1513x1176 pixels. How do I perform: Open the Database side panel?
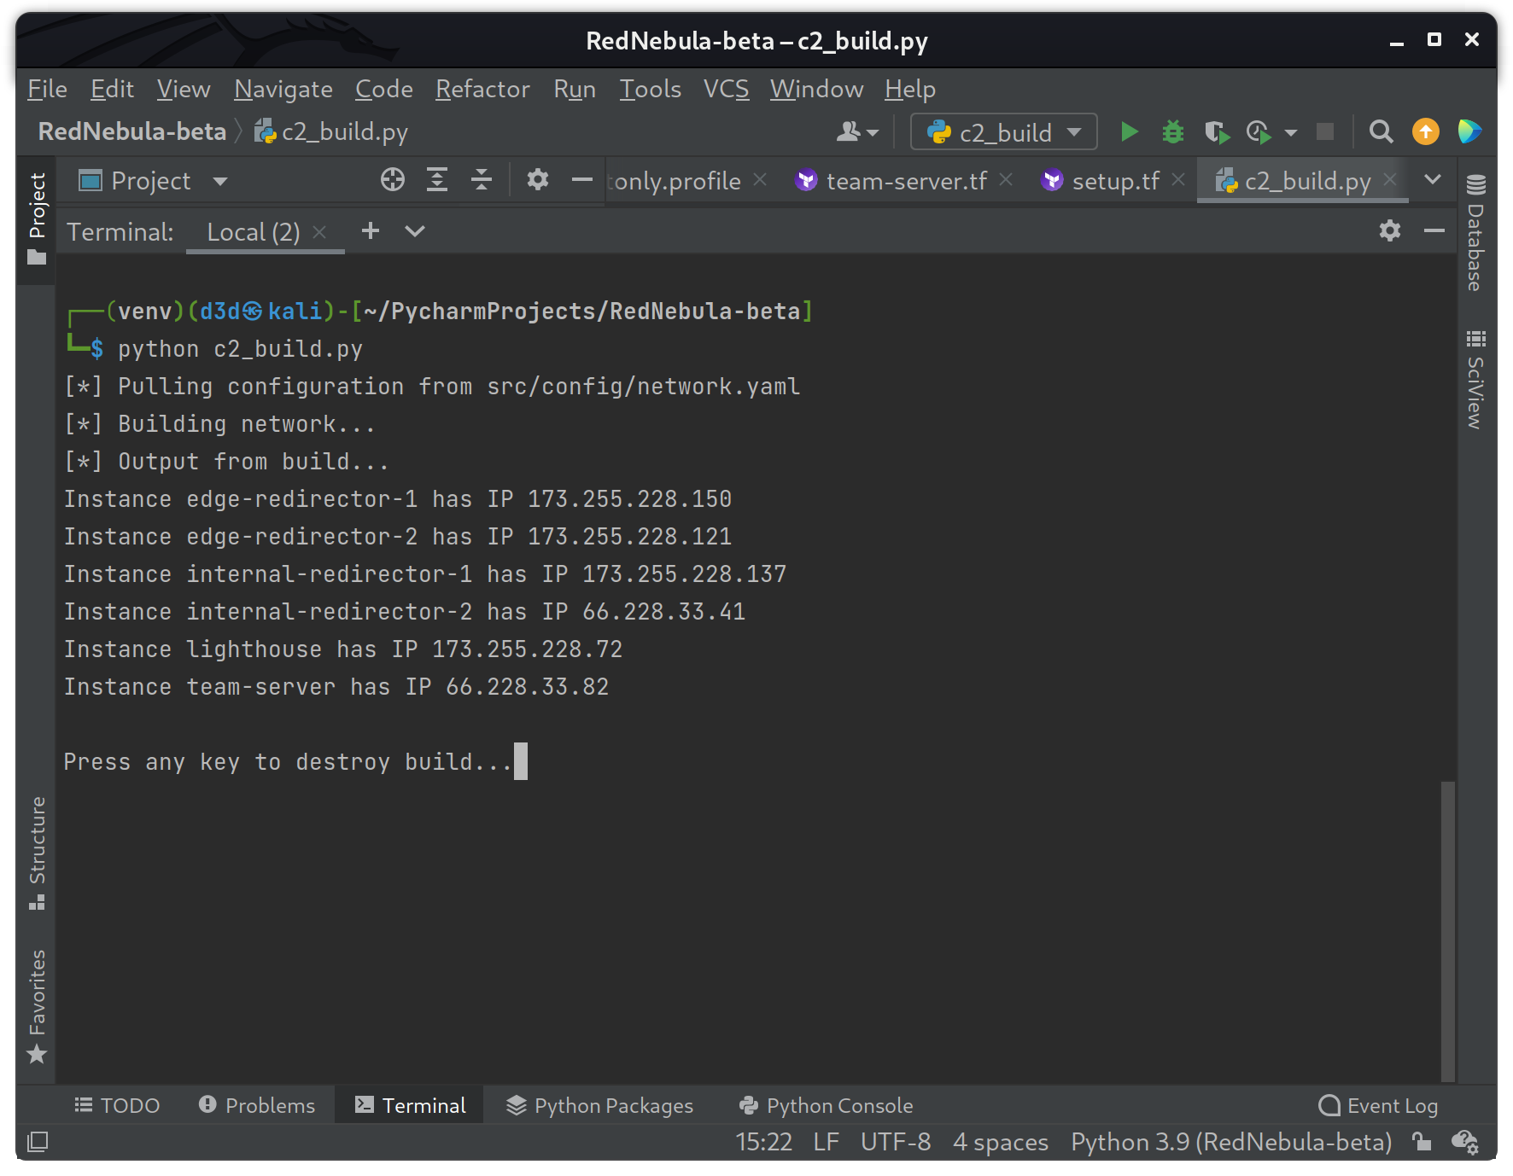1475,232
